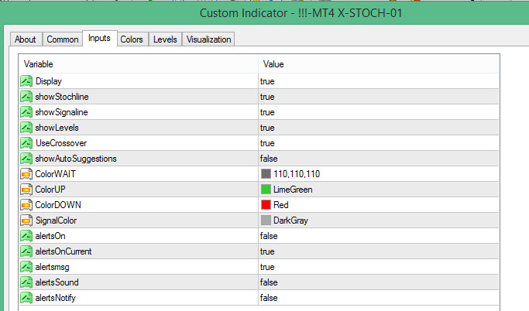Click the ColorWAIT color variable icon
The width and height of the screenshot is (529, 311).
pos(26,174)
